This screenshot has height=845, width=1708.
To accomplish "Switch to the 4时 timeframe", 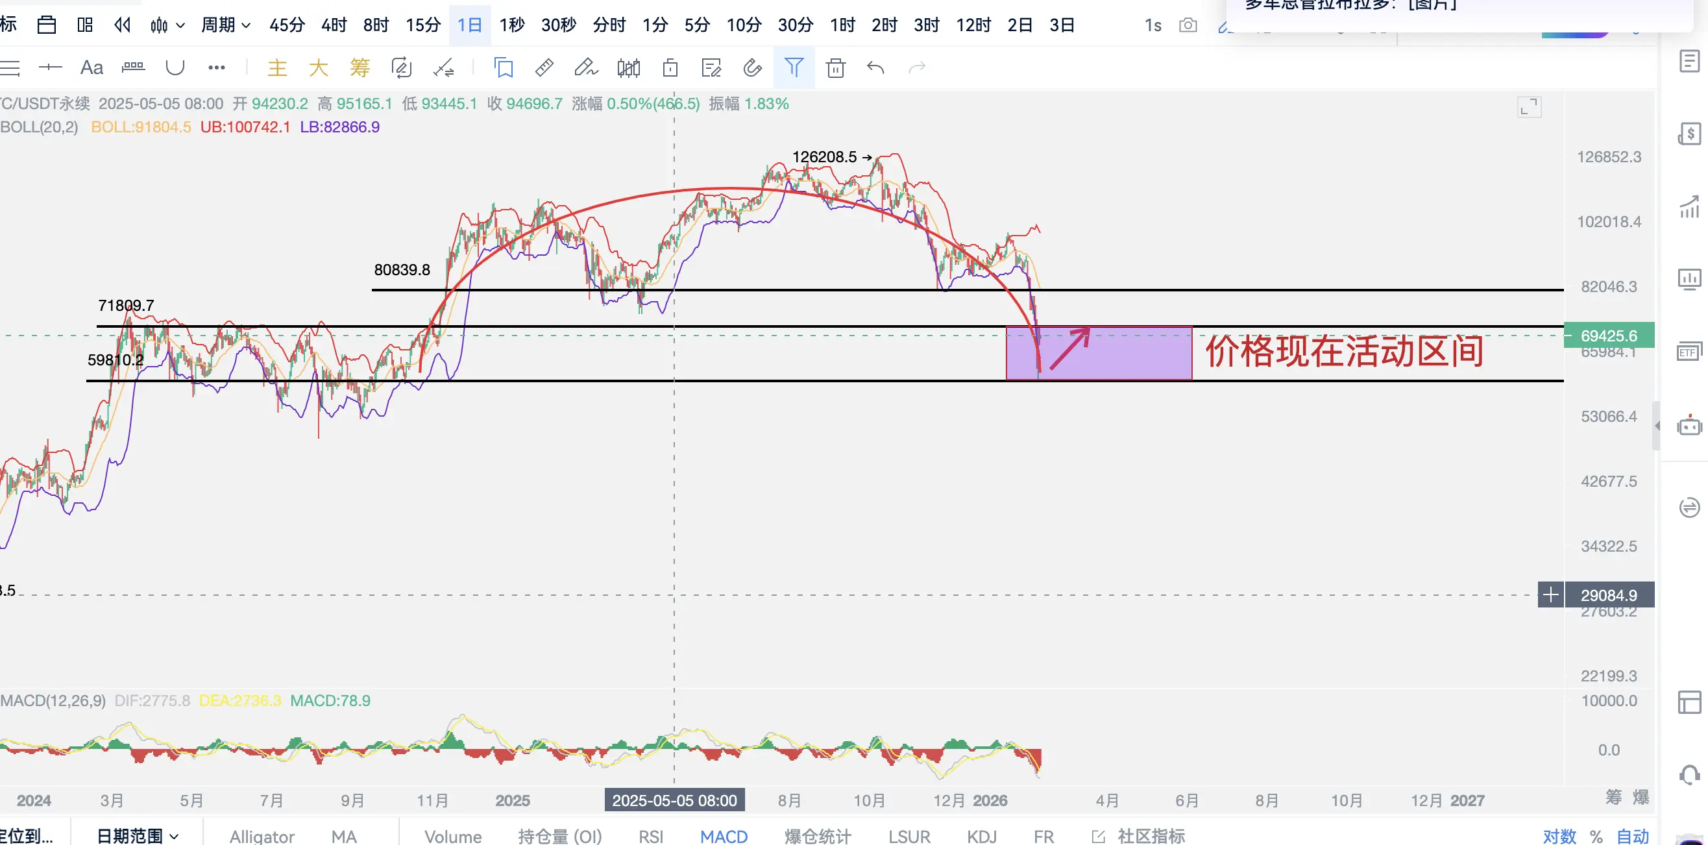I will pyautogui.click(x=334, y=25).
